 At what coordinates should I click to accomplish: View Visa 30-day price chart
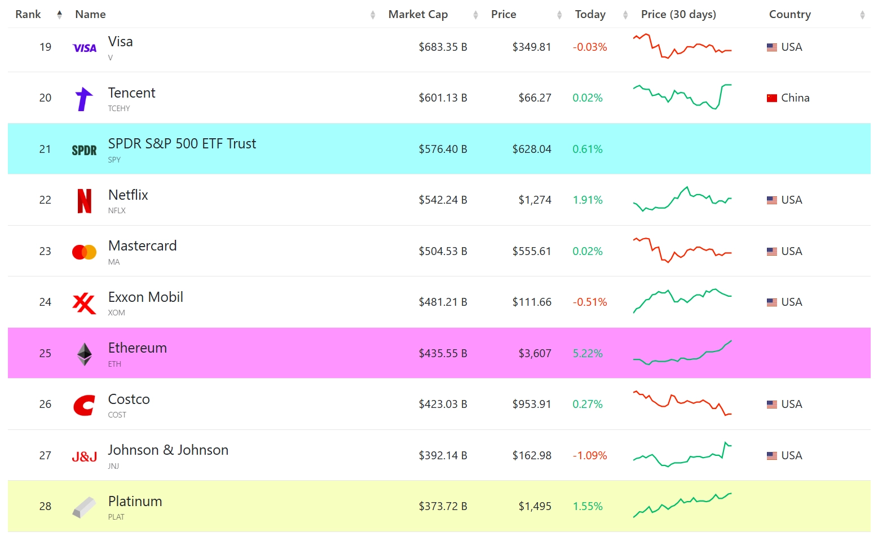(682, 46)
